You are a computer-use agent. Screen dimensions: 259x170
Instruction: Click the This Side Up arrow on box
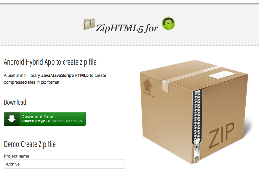(x=147, y=85)
